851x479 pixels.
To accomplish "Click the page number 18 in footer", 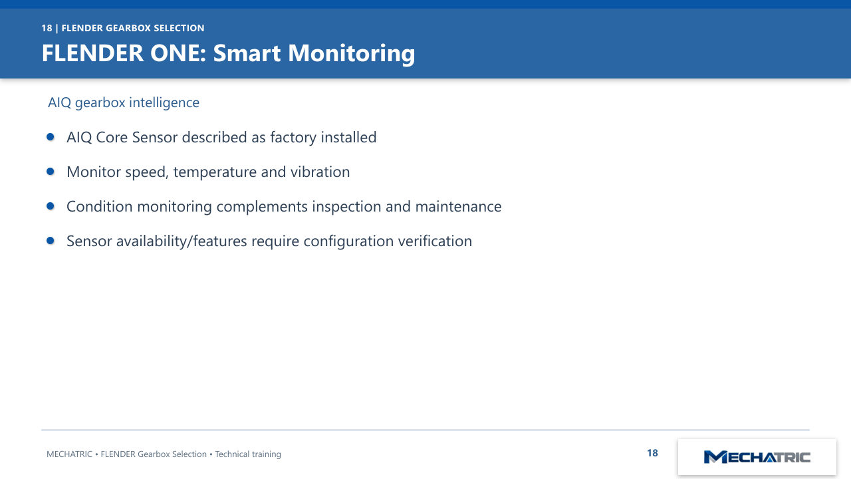I will [x=652, y=453].
